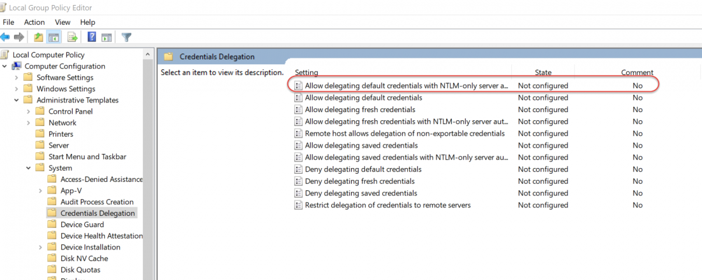The height and width of the screenshot is (280, 702).
Task: Collapse the Computer Configuration node
Action: coord(4,66)
